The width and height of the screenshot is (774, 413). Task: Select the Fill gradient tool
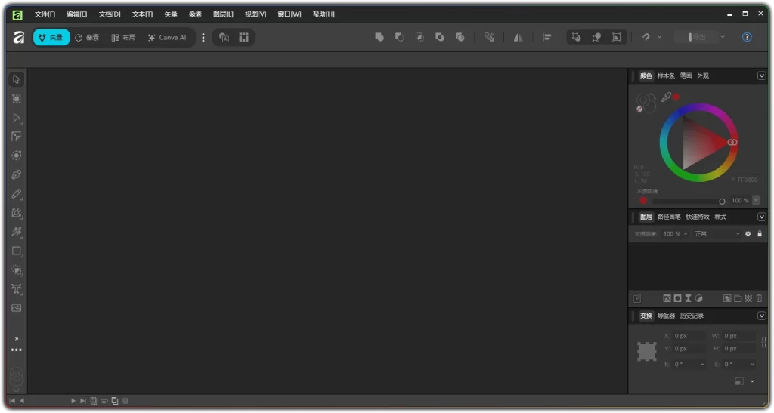point(17,232)
